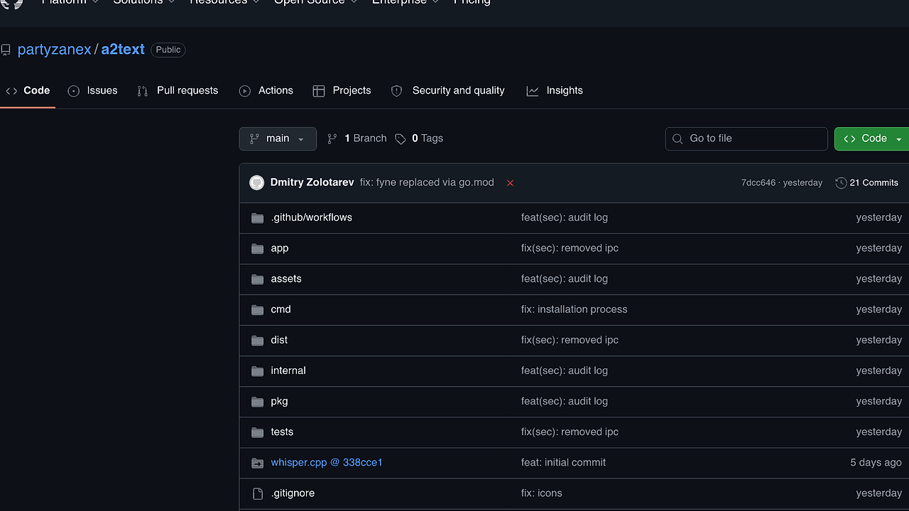Open the 0 Tags link
The image size is (909, 511).
[419, 138]
